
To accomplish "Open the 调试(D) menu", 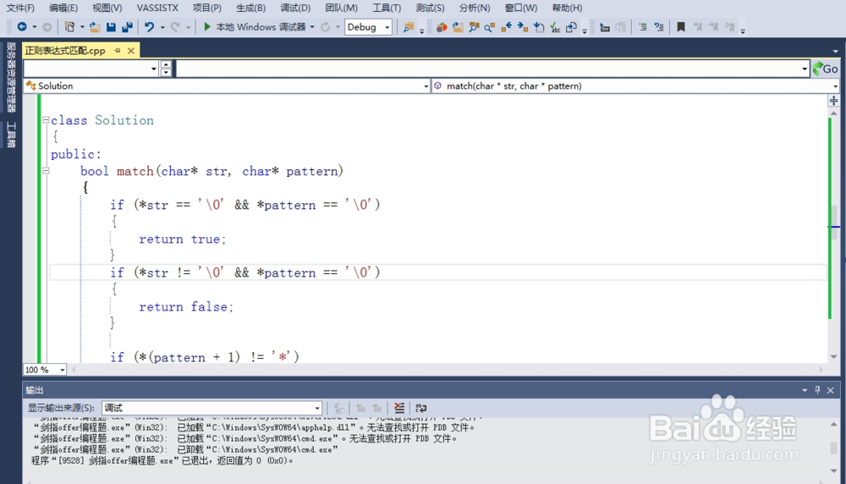I will pos(295,8).
